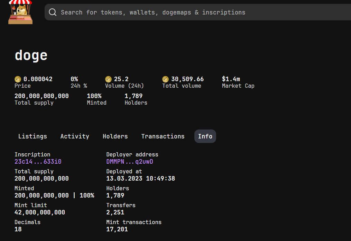Click the 25.2 volume value

tap(121, 79)
